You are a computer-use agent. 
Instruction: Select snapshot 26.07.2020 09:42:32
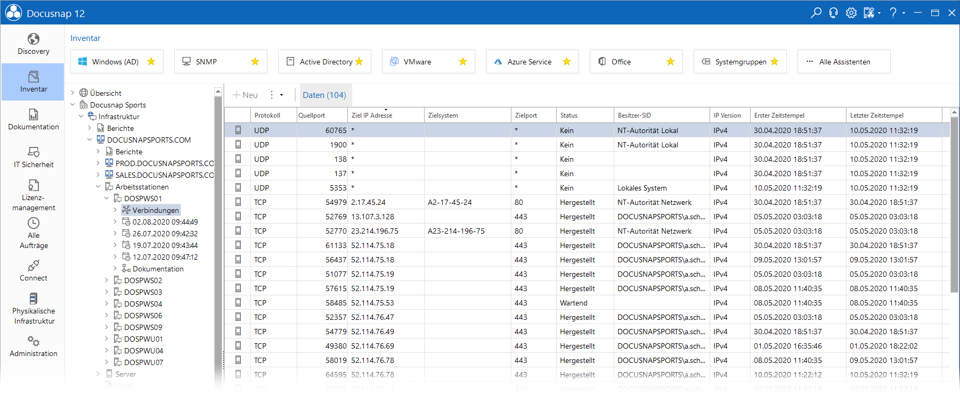pyautogui.click(x=165, y=234)
